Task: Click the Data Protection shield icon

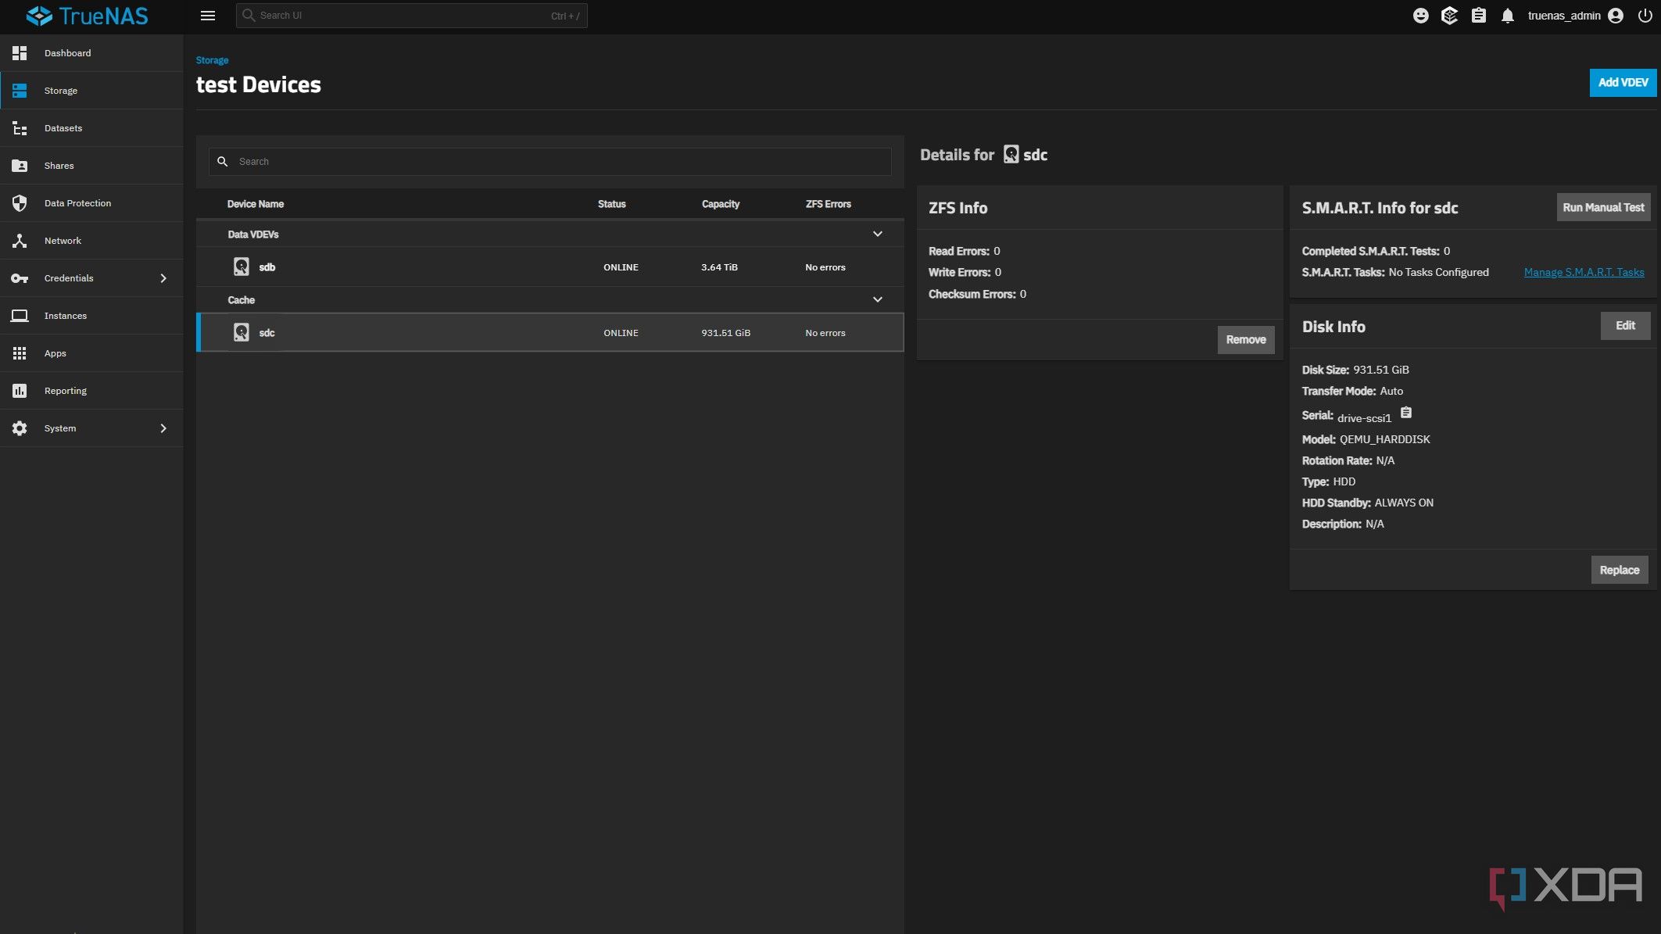Action: click(x=20, y=203)
